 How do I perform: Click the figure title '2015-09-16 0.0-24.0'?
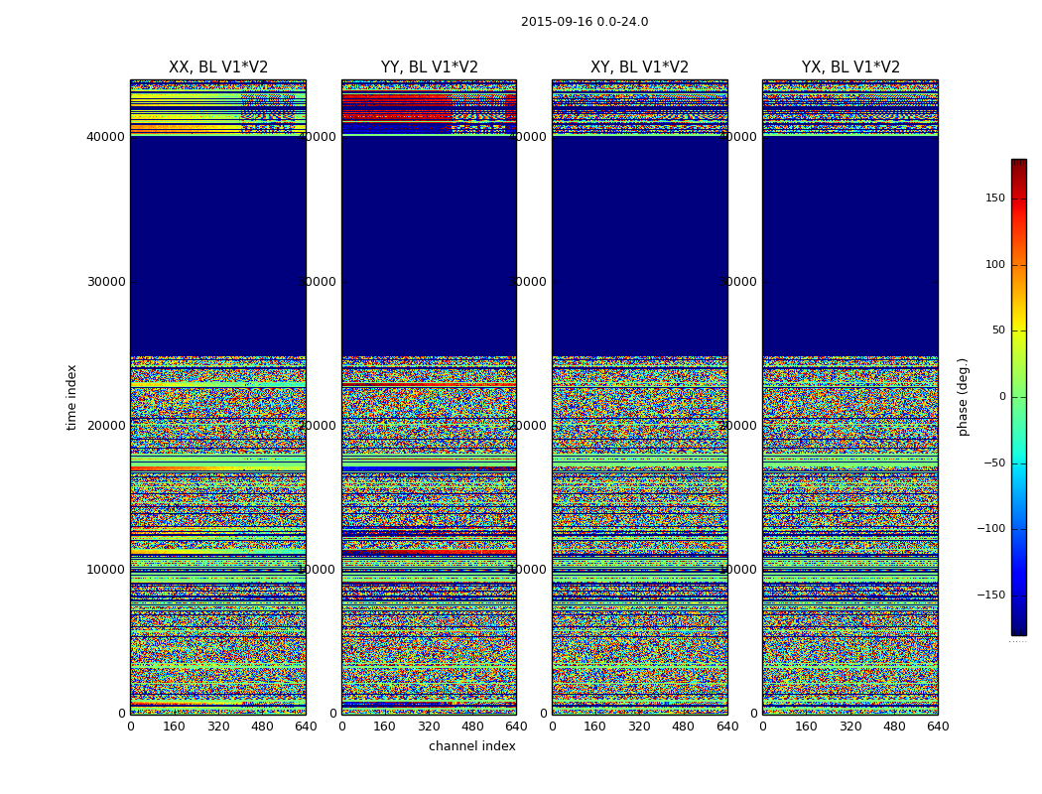(x=585, y=22)
